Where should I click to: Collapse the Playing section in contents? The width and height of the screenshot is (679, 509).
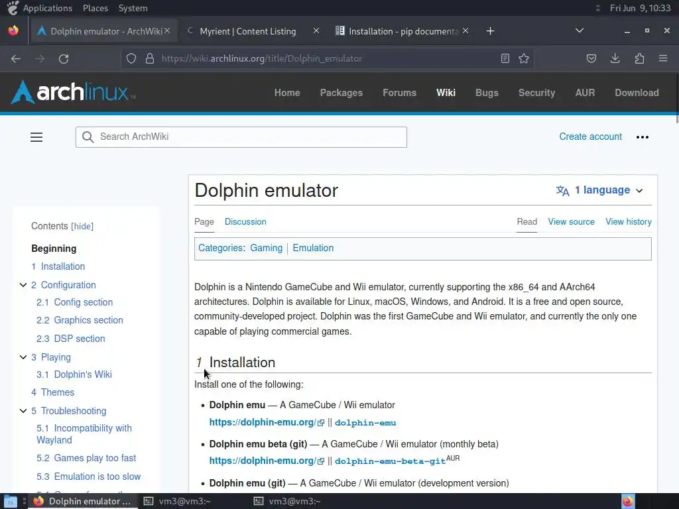[x=23, y=357]
